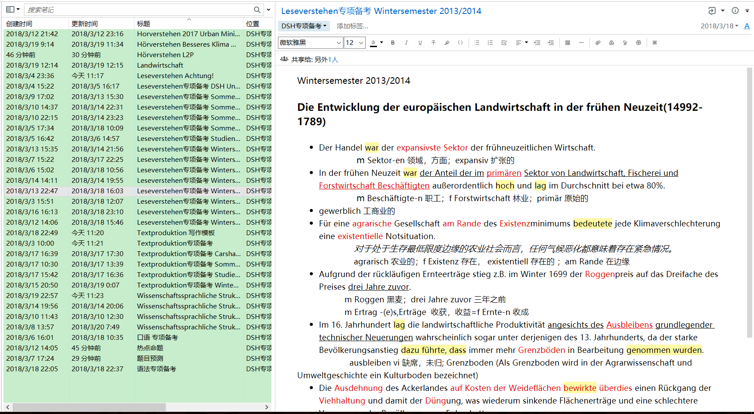Viewport: 754px width, 414px height.
Task: Click the share note icon
Action: click(712, 10)
